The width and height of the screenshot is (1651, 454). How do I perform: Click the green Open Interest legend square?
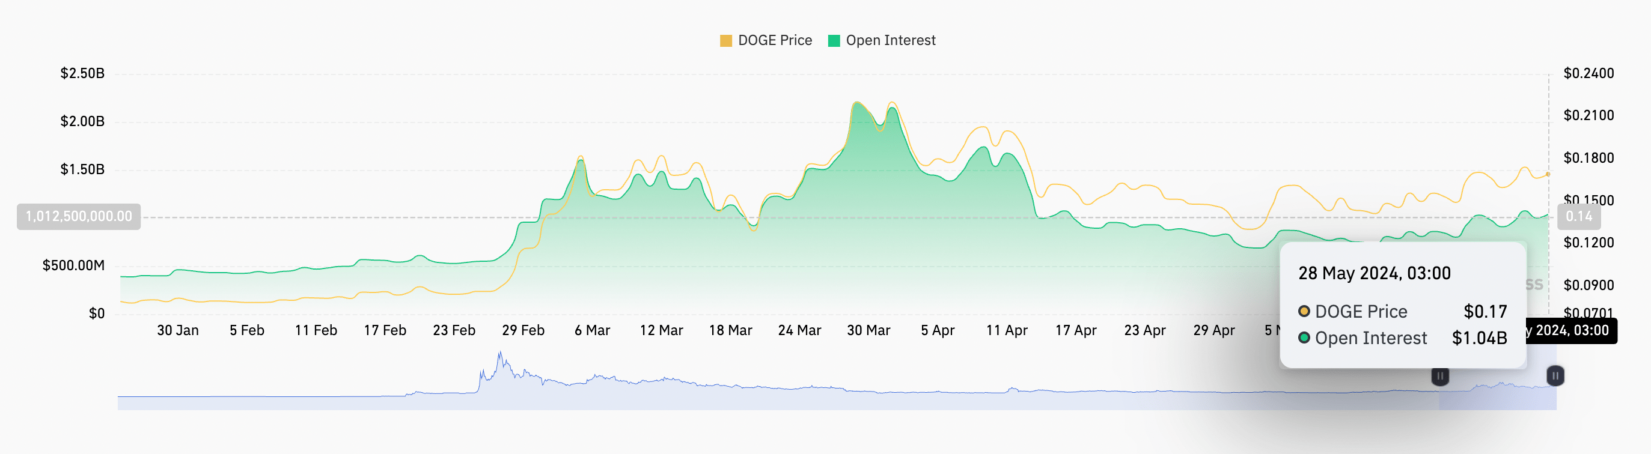click(x=833, y=41)
